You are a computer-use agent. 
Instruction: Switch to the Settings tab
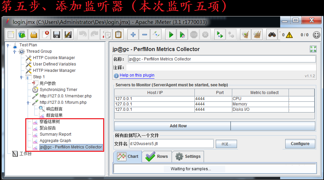[188, 156]
